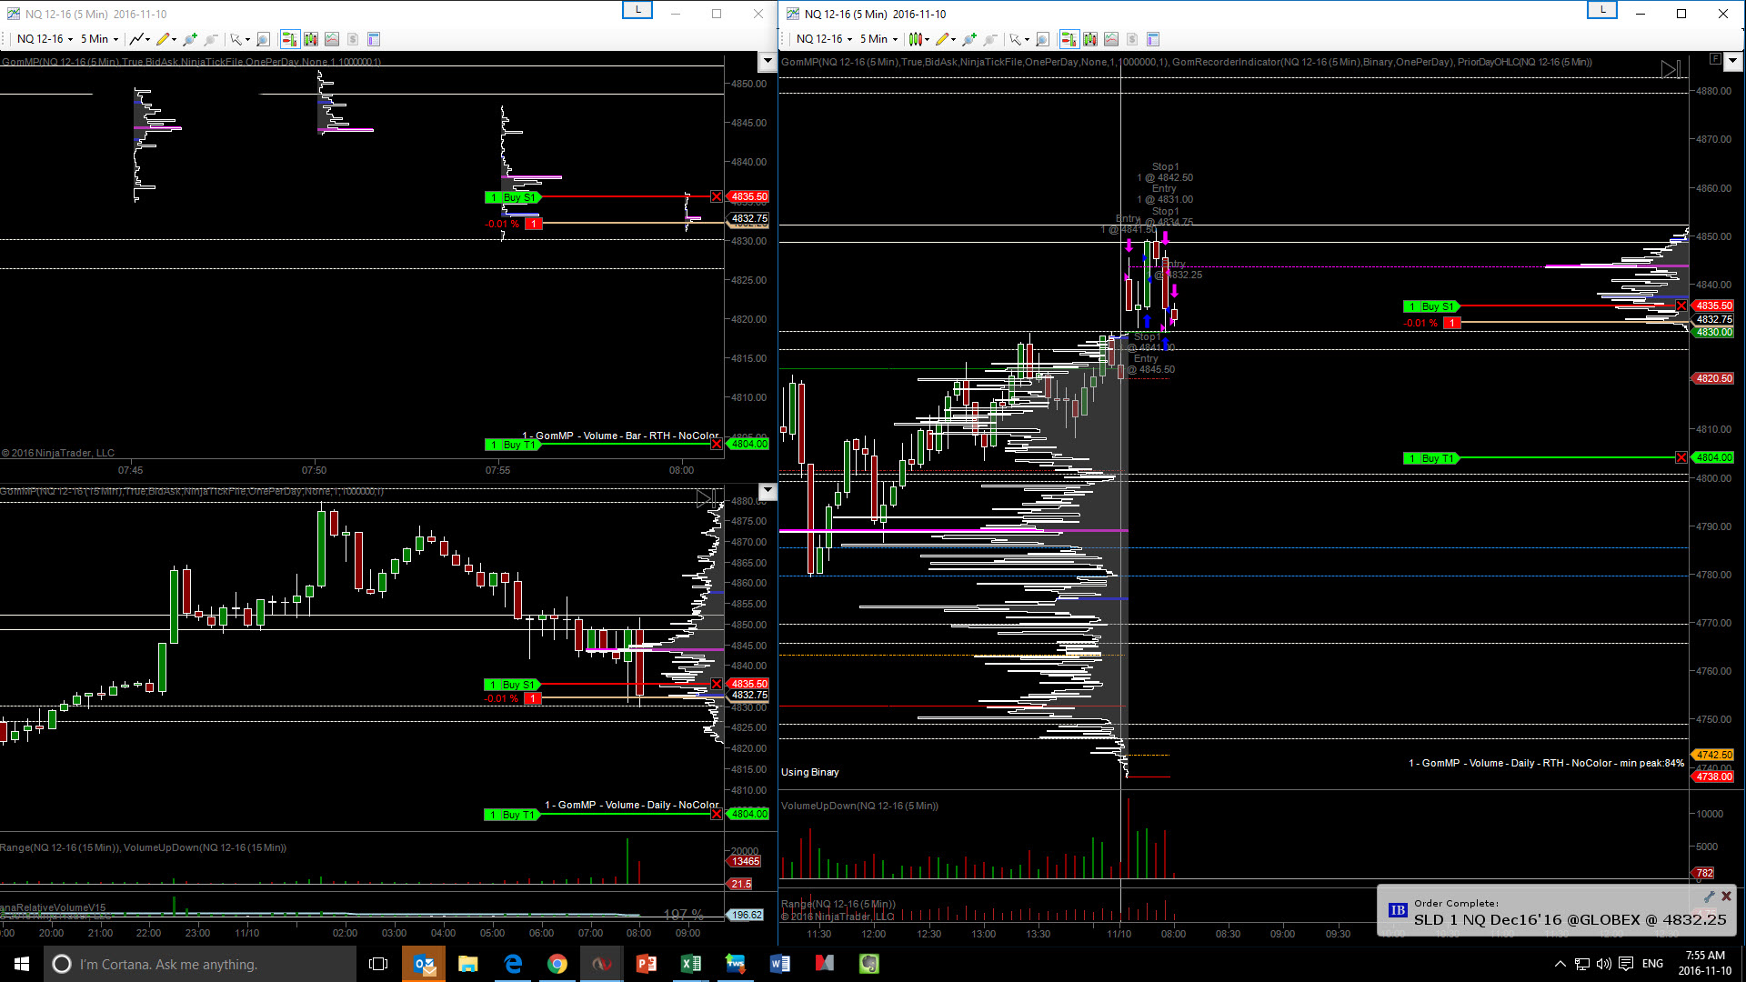Close the Order Complete notification
Viewport: 1746px width, 982px height.
click(1726, 896)
